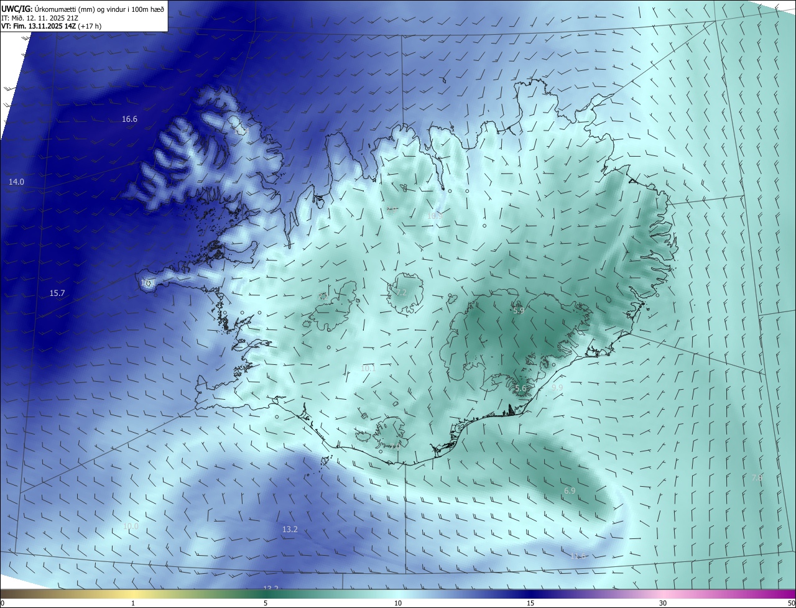This screenshot has height=608, width=796.
Task: Click the 6.9 value southeast of Iceland
Action: click(x=570, y=491)
